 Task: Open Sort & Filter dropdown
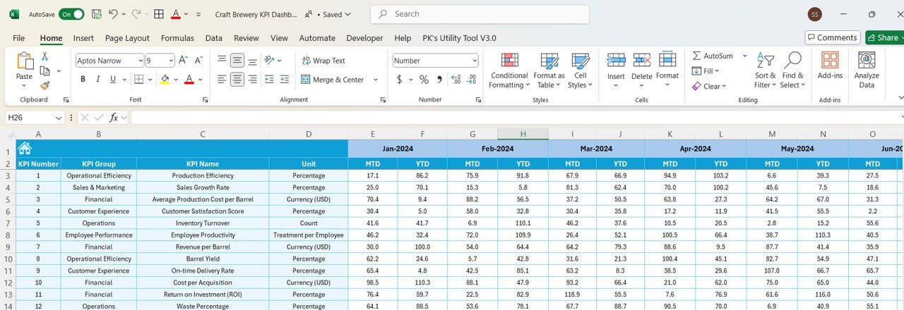coord(765,70)
